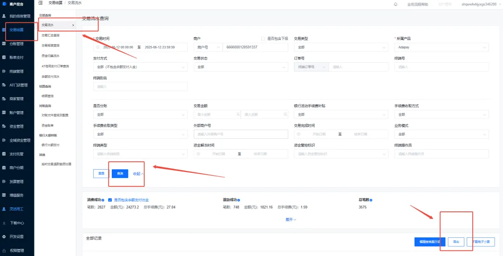Select 交易汇总查询 in the submenu
Screen dimensions: 503x256
[50, 35]
